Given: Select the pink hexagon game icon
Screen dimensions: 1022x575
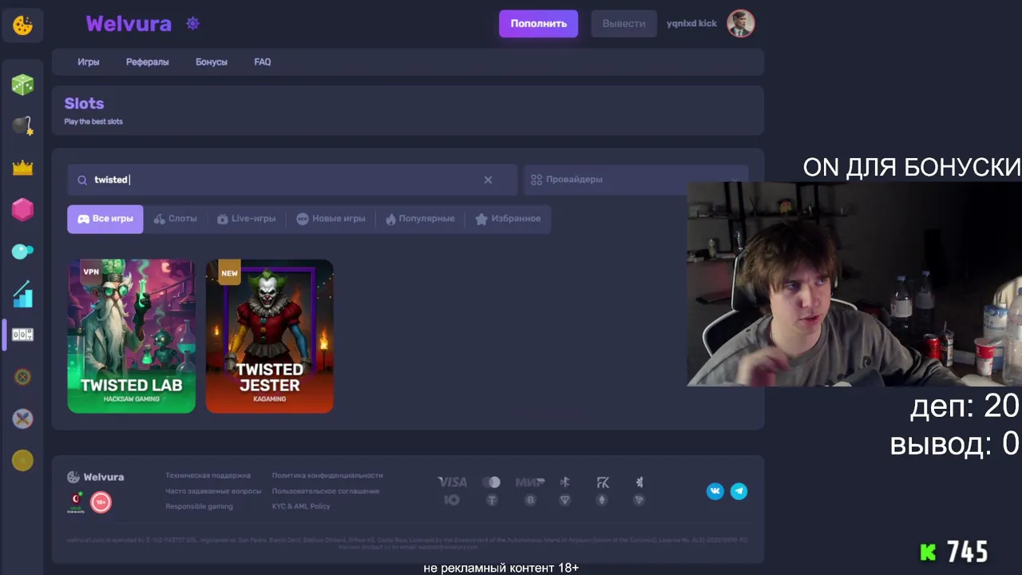Looking at the screenshot, I should pos(22,209).
